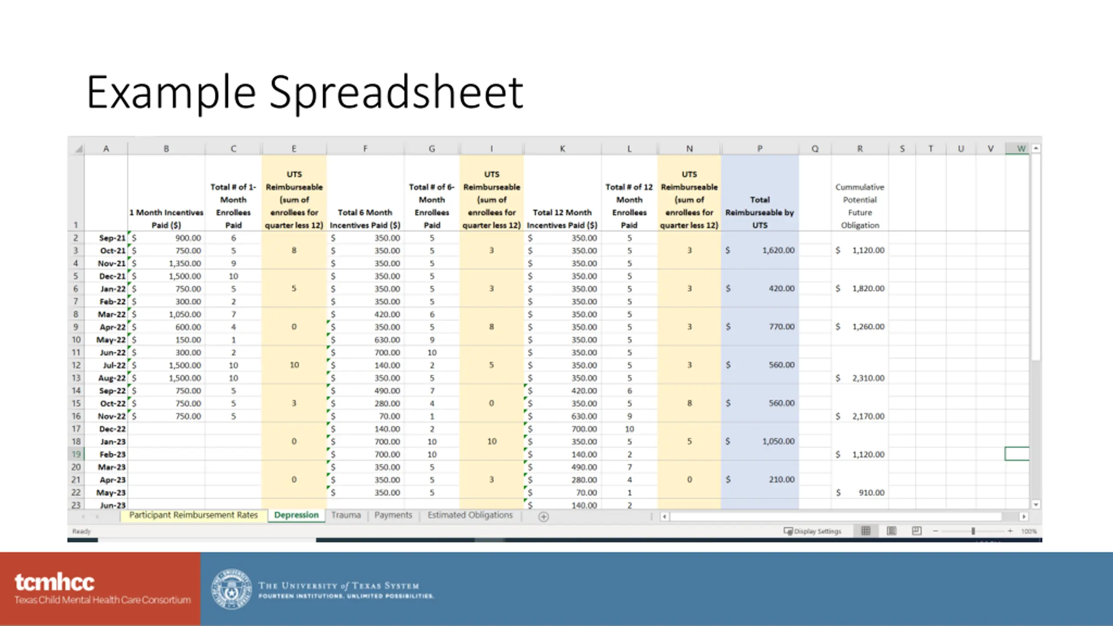Select the Feb-23 date cell
This screenshot has height=626, width=1113.
pos(106,454)
